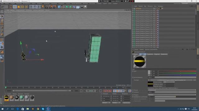Toggle Rotation keyframe recording button
This screenshot has width=199, height=111.
(x=120, y=91)
